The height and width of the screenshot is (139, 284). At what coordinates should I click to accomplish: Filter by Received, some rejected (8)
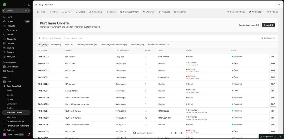(114, 45)
